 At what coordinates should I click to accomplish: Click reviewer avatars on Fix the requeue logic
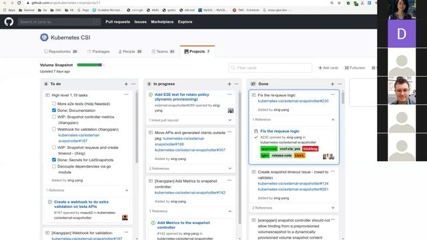[x=328, y=157]
